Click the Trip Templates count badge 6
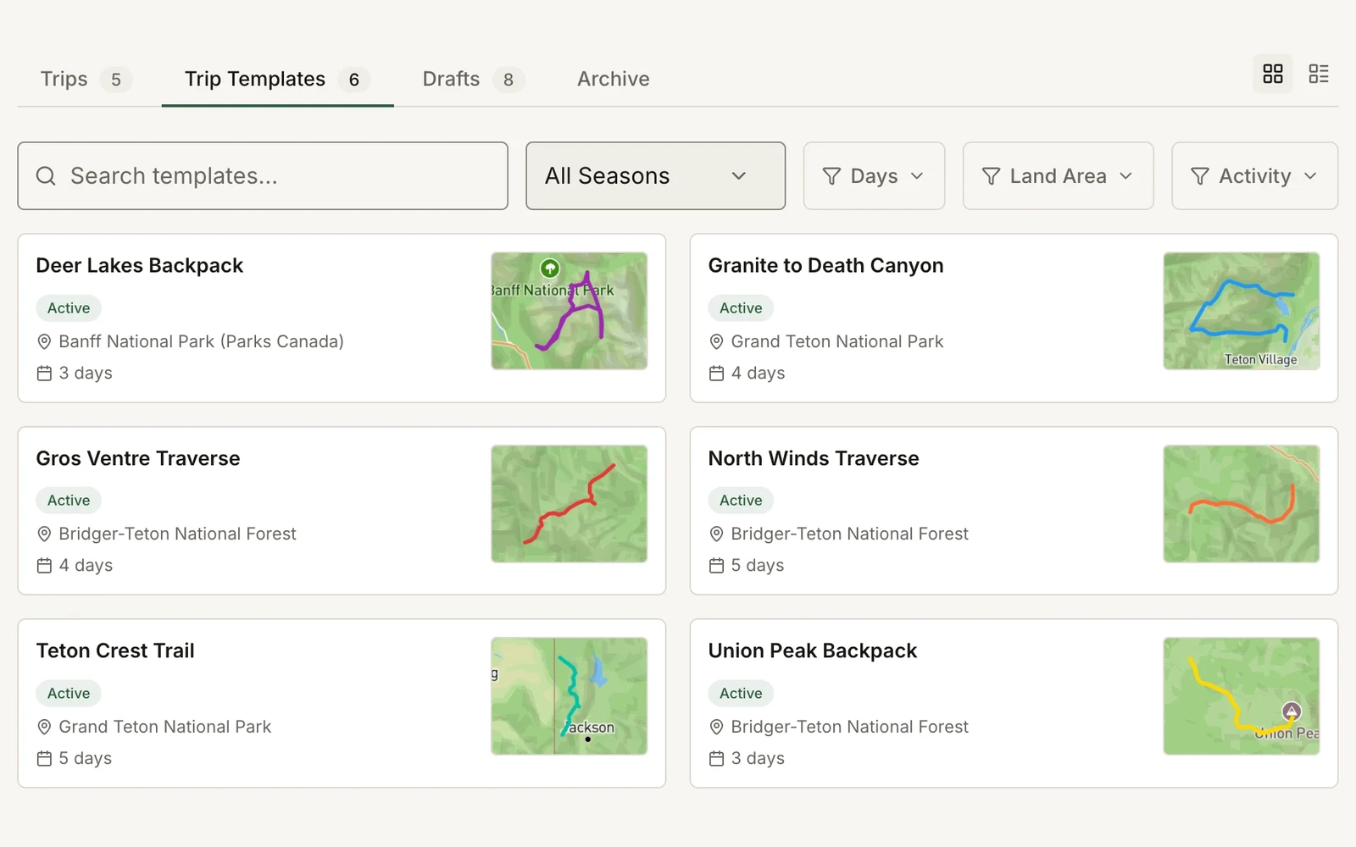This screenshot has width=1356, height=847. pyautogui.click(x=354, y=80)
